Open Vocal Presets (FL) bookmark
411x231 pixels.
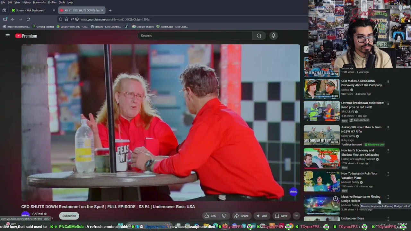72,27
